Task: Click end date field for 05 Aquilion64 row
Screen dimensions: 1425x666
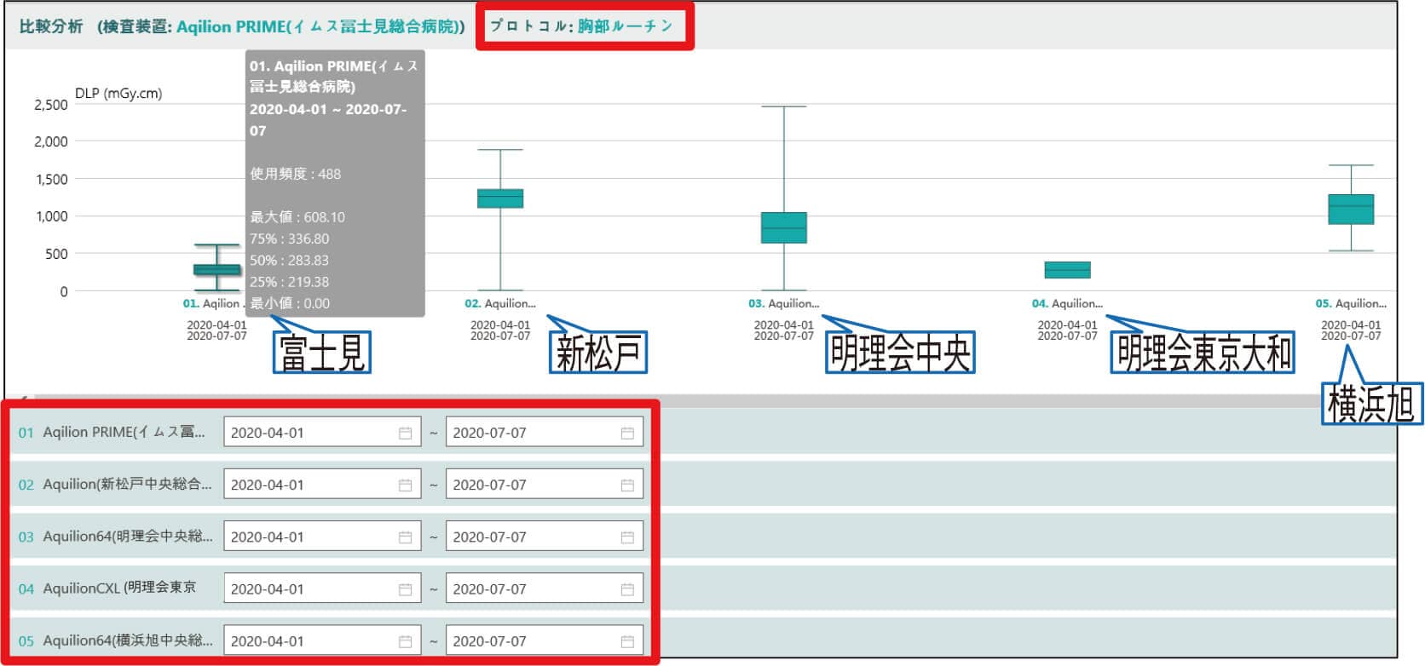Action: [545, 640]
